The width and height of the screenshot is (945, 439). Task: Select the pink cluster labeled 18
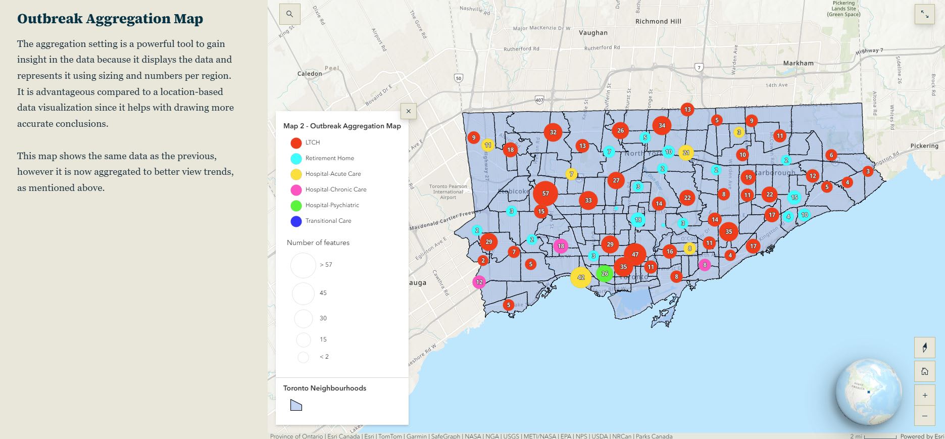561,246
